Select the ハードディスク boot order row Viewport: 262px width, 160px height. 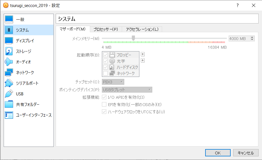tap(121, 67)
